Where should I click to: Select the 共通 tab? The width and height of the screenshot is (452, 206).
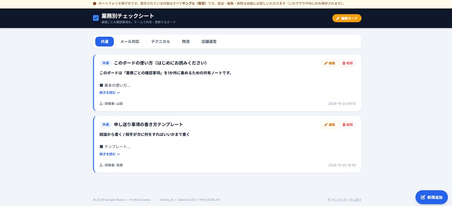click(104, 41)
